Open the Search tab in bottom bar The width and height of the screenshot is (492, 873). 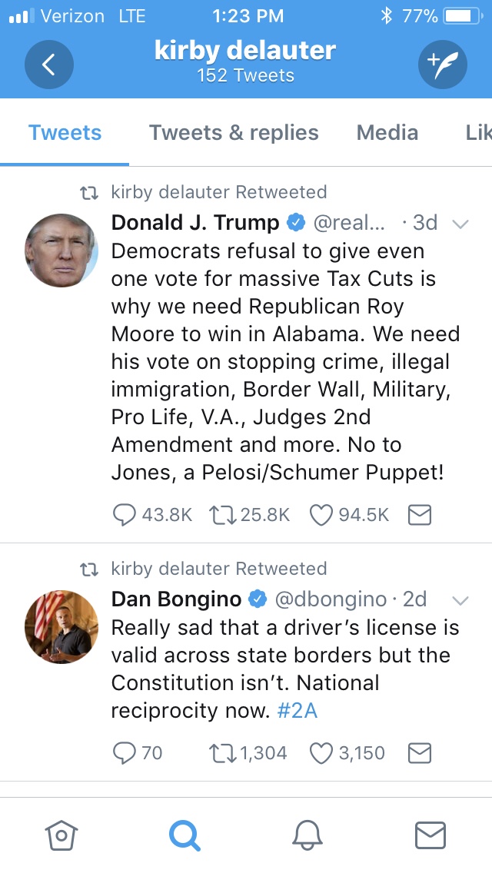(x=184, y=834)
